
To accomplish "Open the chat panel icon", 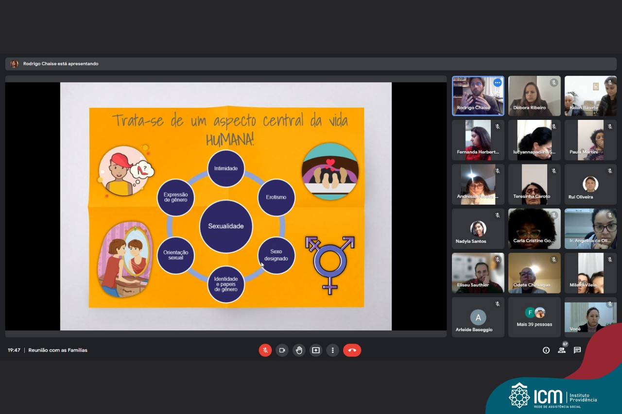I will (x=577, y=350).
